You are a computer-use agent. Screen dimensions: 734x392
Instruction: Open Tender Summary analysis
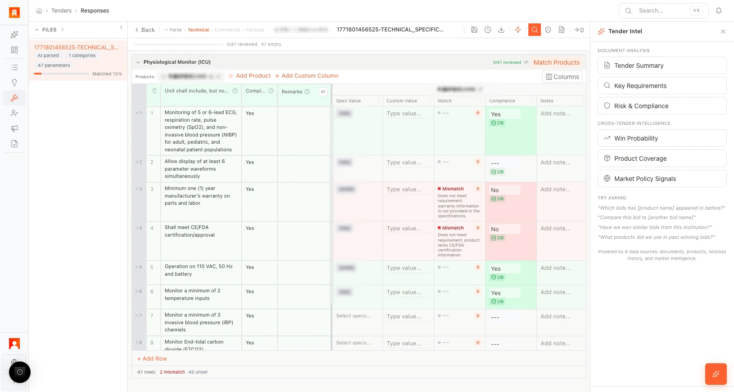click(662, 66)
